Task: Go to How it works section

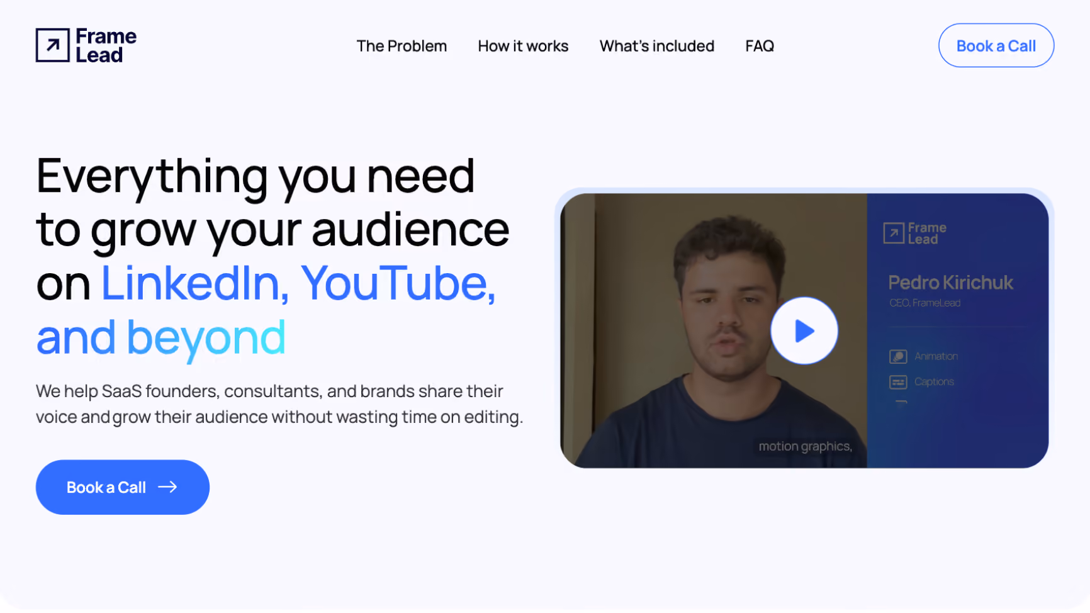Action: (523, 46)
